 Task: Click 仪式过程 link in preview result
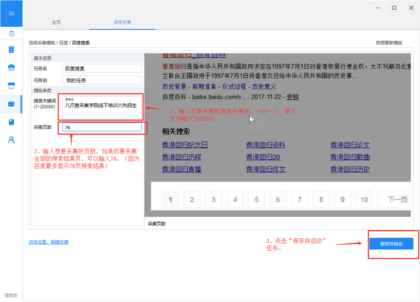(x=234, y=86)
